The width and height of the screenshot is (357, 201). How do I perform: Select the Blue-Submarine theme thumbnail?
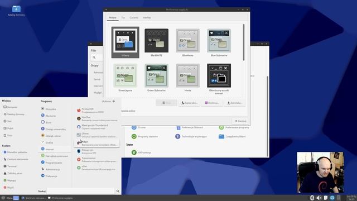(x=219, y=42)
